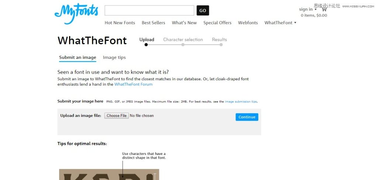Open the image submission tips link

coord(241,102)
